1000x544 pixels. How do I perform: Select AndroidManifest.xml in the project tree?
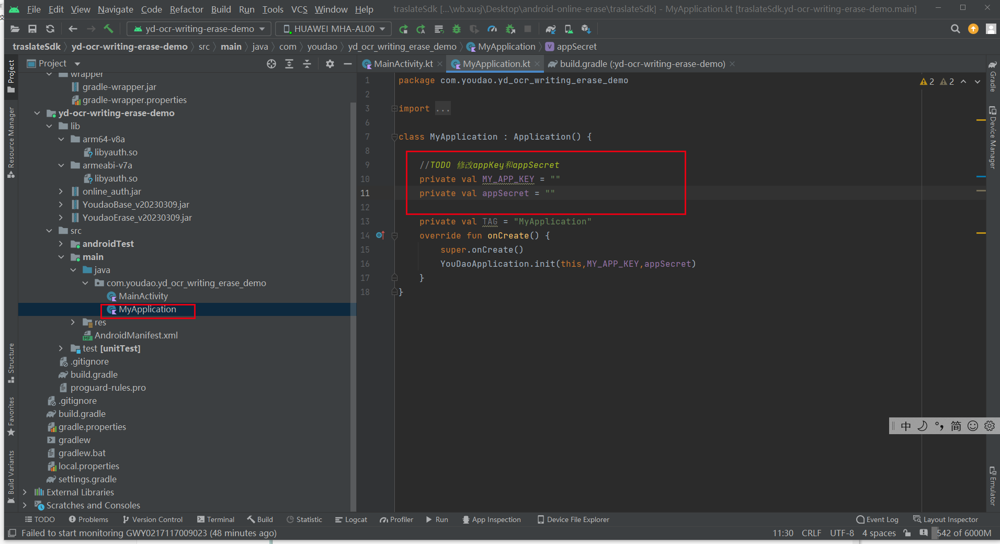pyautogui.click(x=136, y=335)
